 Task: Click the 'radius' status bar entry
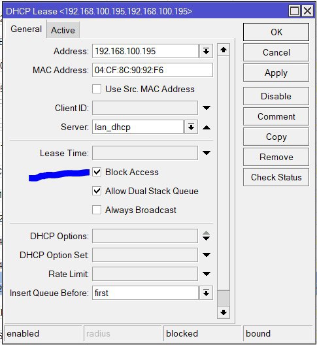[123, 333]
